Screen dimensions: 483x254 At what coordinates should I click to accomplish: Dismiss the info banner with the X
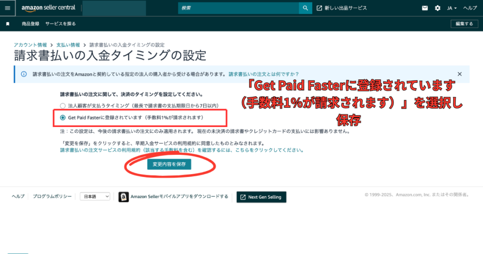coord(459,74)
